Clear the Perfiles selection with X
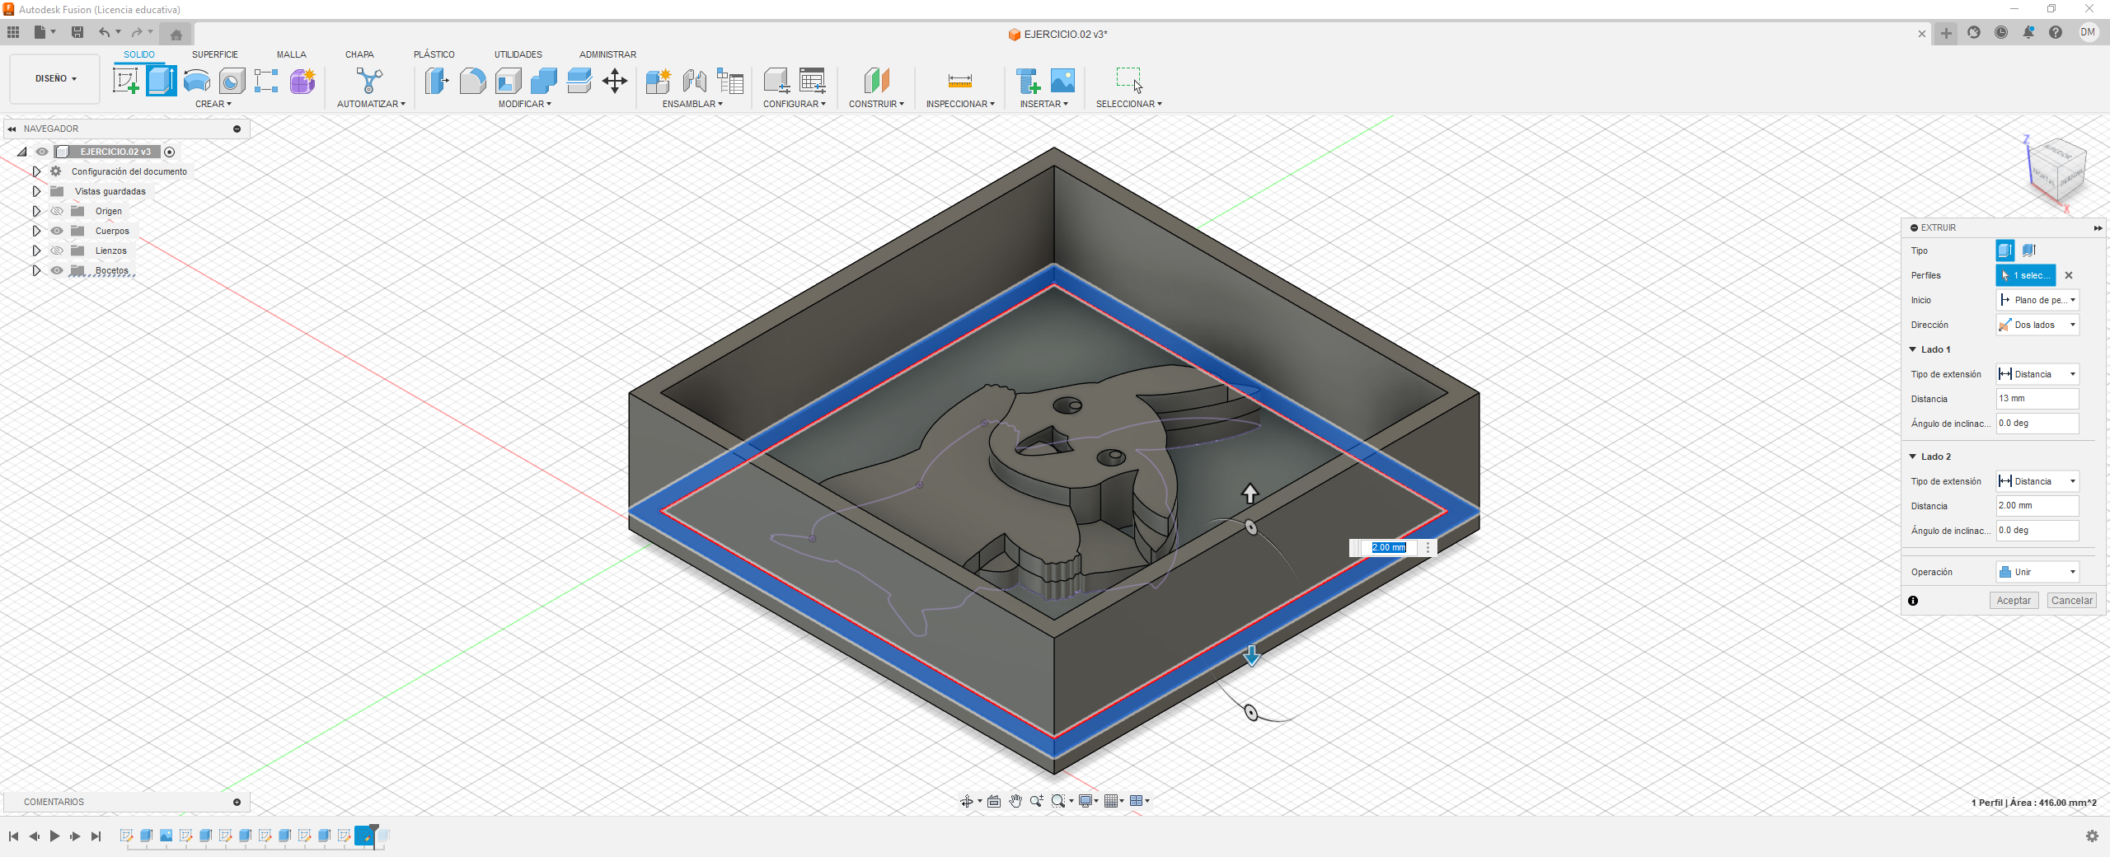Image resolution: width=2110 pixels, height=857 pixels. pos(2069,275)
